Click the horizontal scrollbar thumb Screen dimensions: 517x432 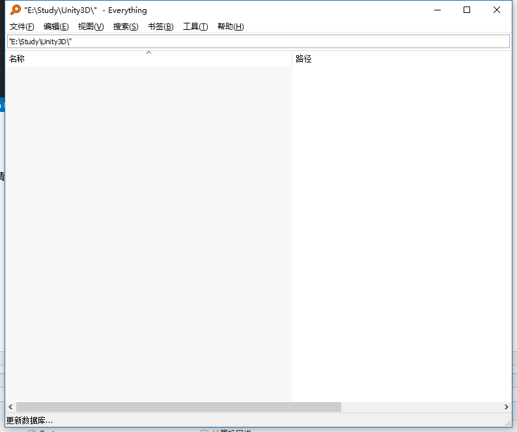(178, 407)
